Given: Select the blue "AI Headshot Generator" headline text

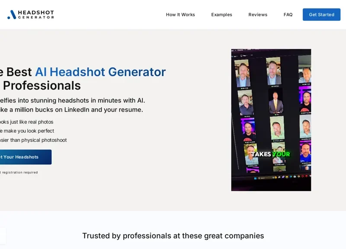Looking at the screenshot, I should point(100,72).
